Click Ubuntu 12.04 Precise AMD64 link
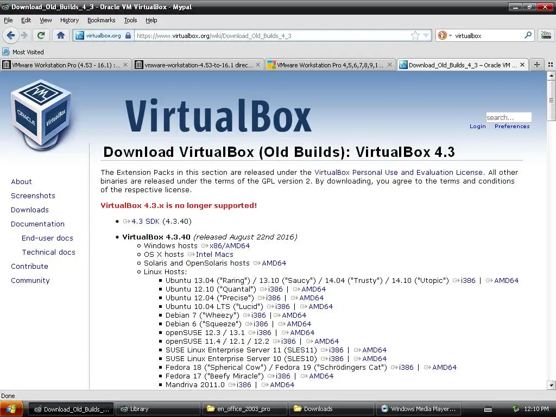Viewport: 556px width, 417px height. [307, 298]
